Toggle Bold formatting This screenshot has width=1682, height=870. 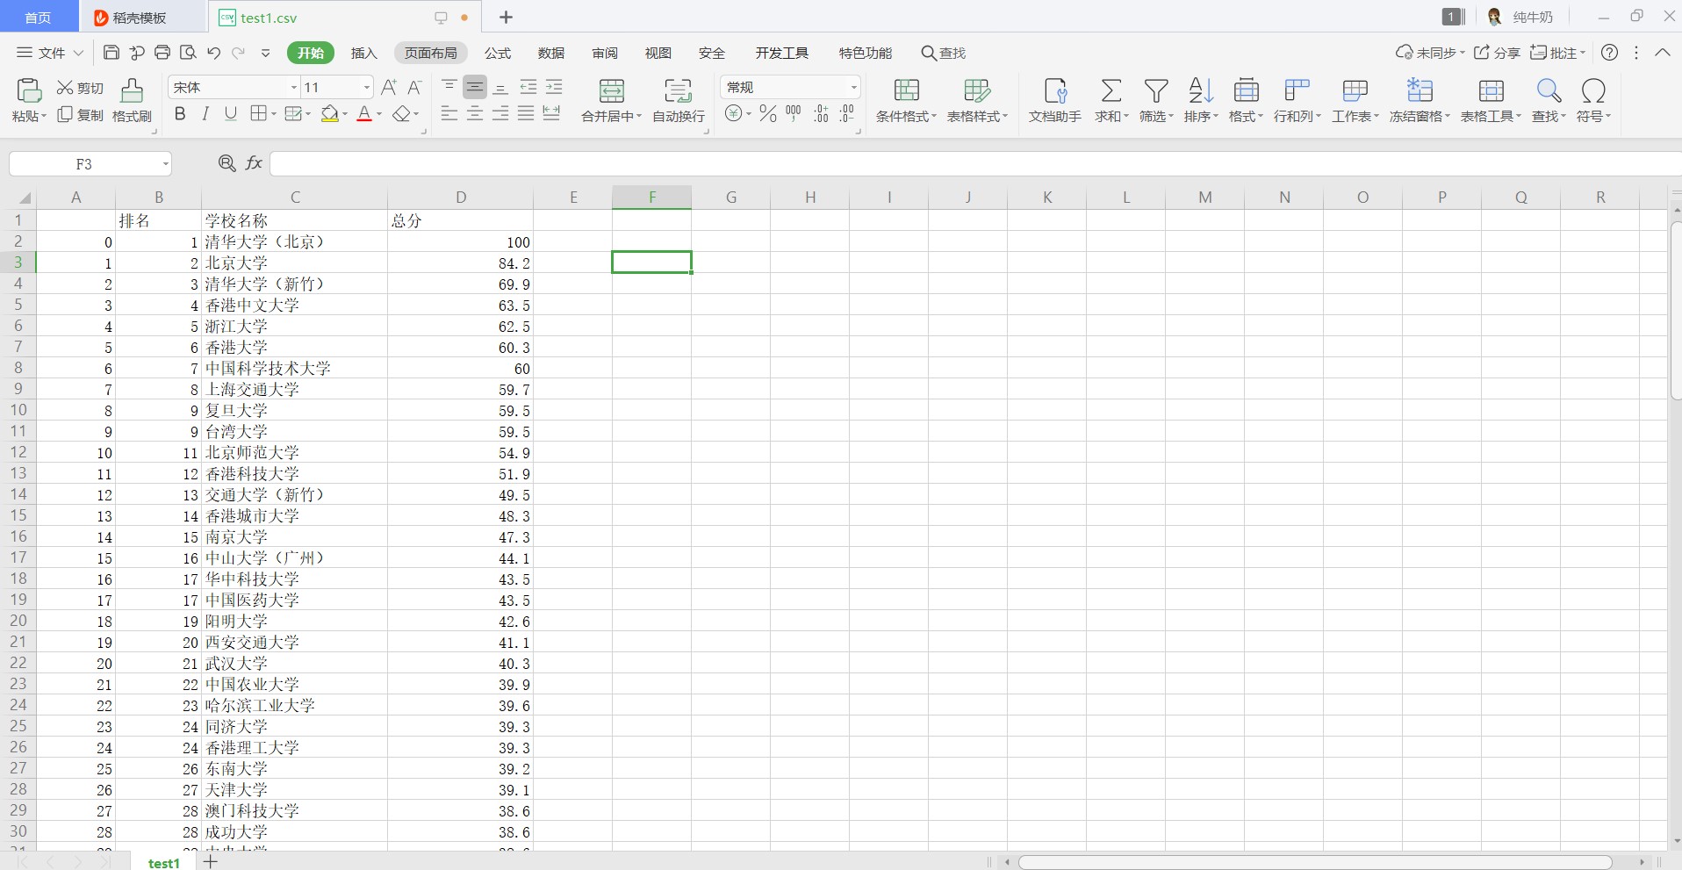click(x=180, y=114)
